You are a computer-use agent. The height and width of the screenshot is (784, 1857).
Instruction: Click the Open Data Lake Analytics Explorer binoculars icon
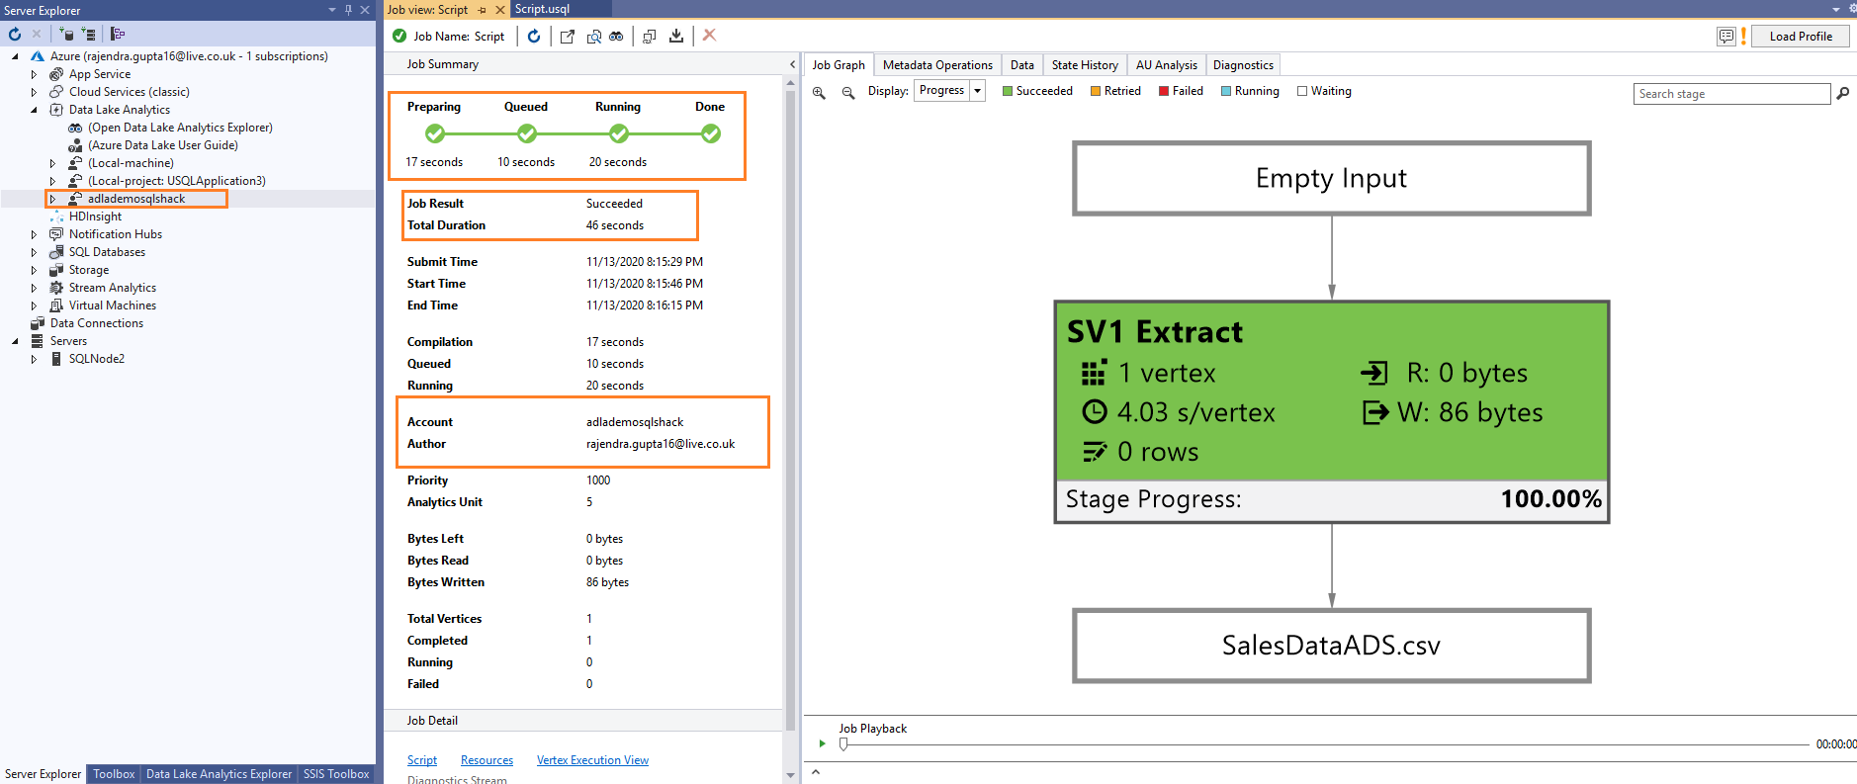[x=75, y=128]
